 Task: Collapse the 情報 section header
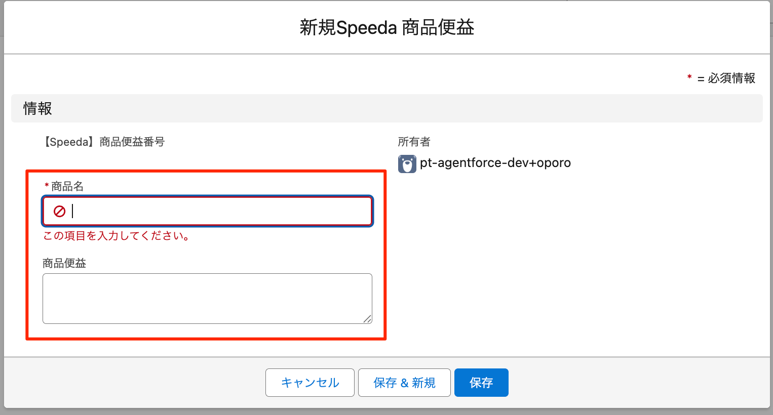[37, 108]
